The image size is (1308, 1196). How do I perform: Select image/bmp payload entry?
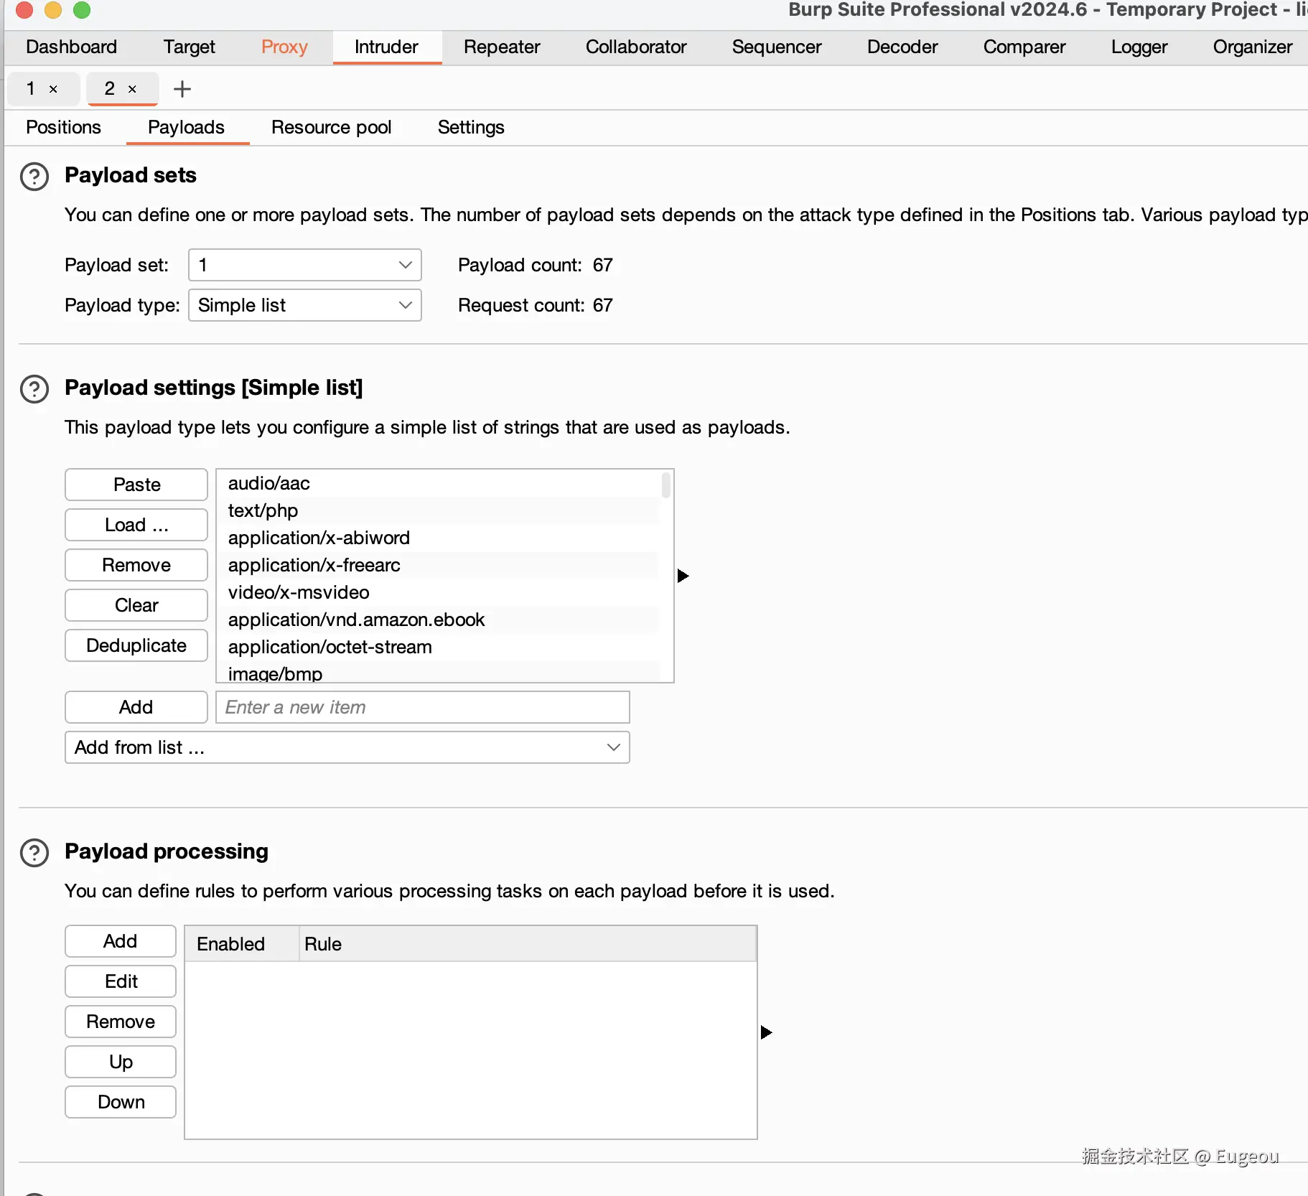click(x=438, y=672)
